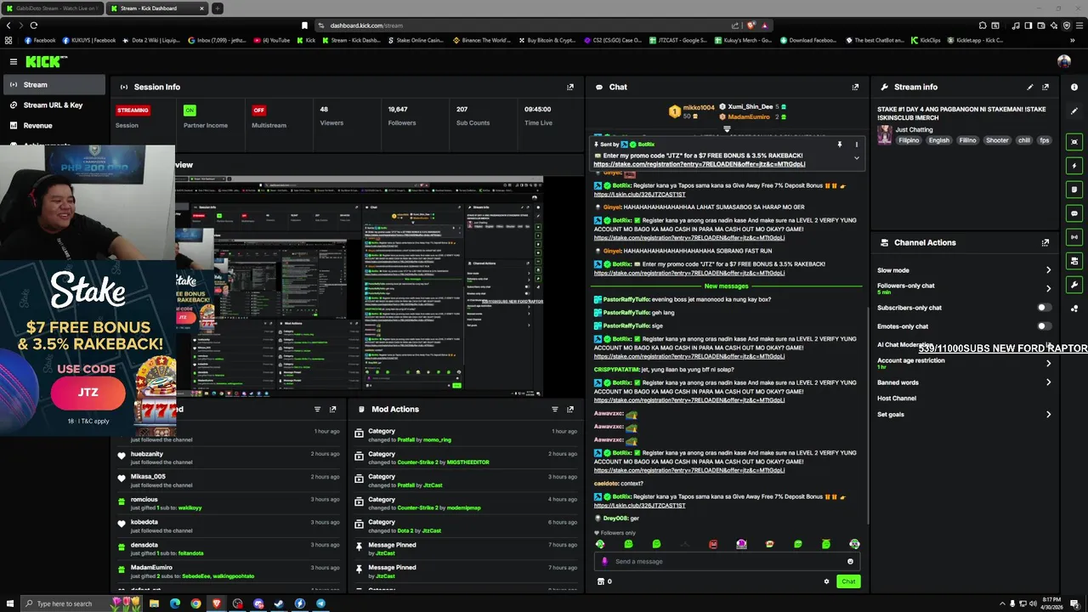Viewport: 1088px width, 612px height.
Task: Switch to Stream - Kick Dashboard tab
Action: point(159,8)
